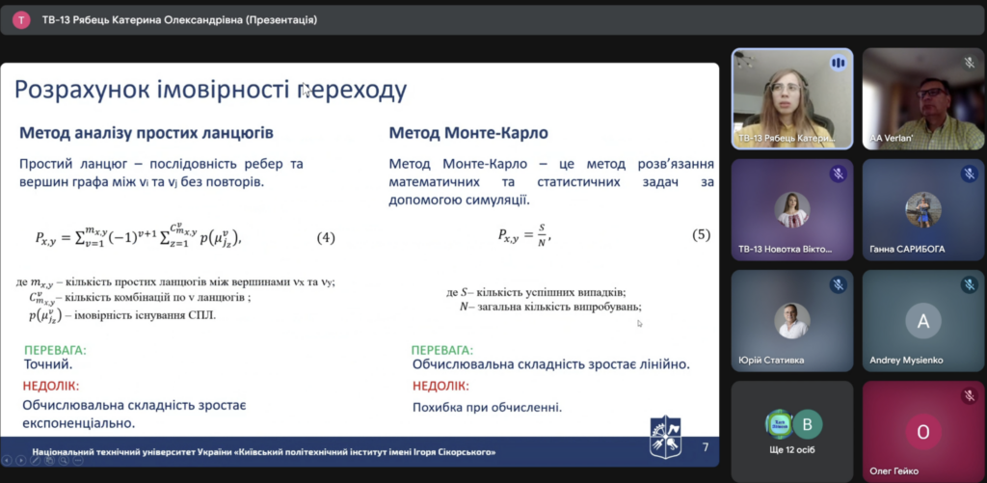Click text 'N– загальна кількість випробувань;'
This screenshot has width=987, height=483.
(x=550, y=307)
